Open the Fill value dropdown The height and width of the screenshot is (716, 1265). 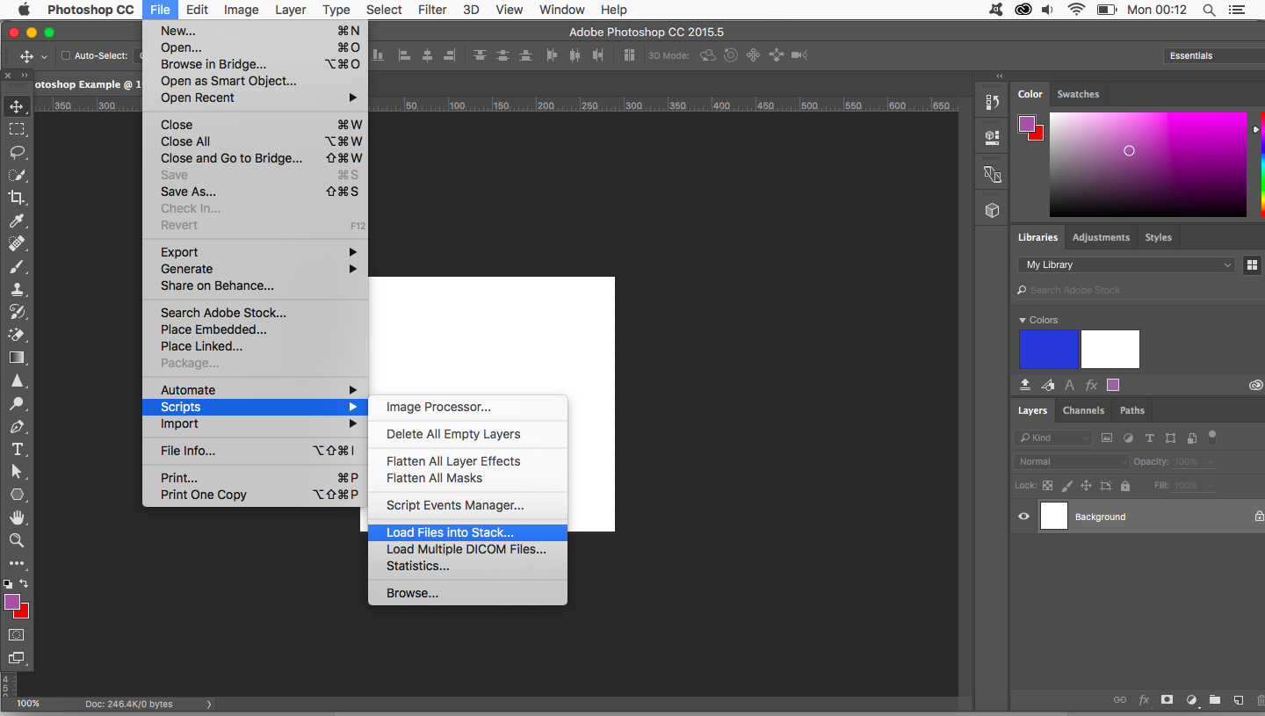tap(1211, 485)
